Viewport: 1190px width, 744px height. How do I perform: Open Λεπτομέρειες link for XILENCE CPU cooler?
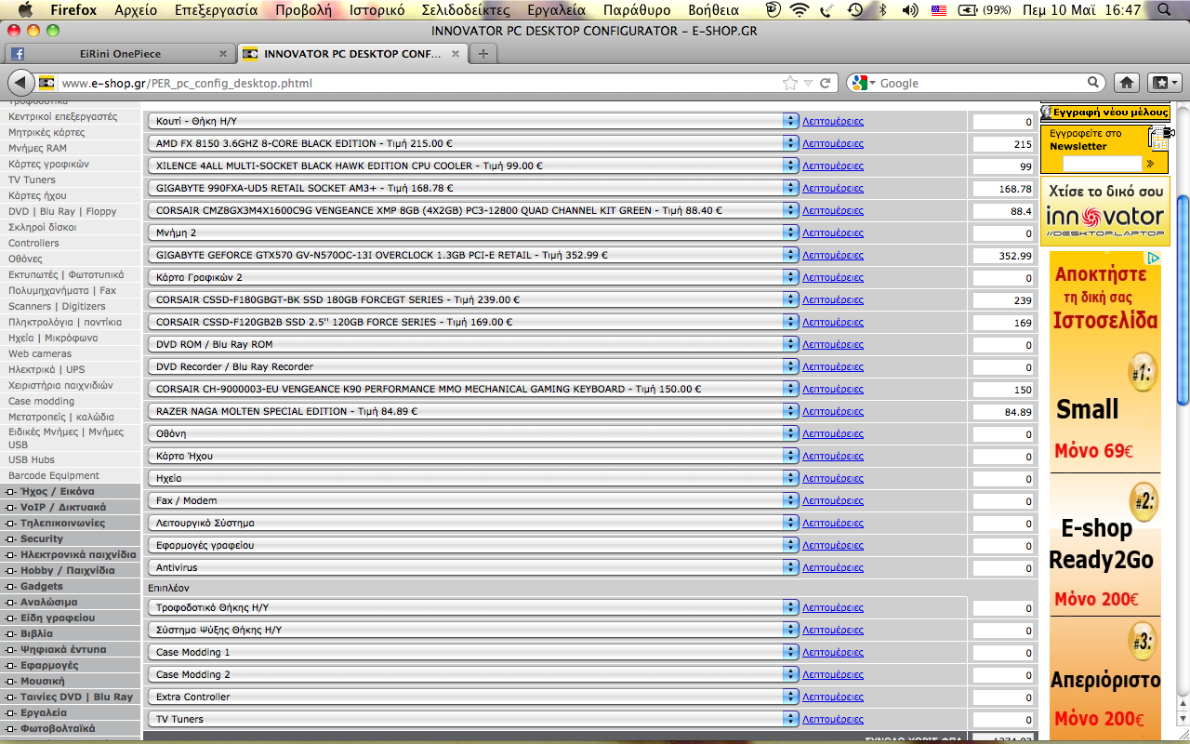click(833, 166)
